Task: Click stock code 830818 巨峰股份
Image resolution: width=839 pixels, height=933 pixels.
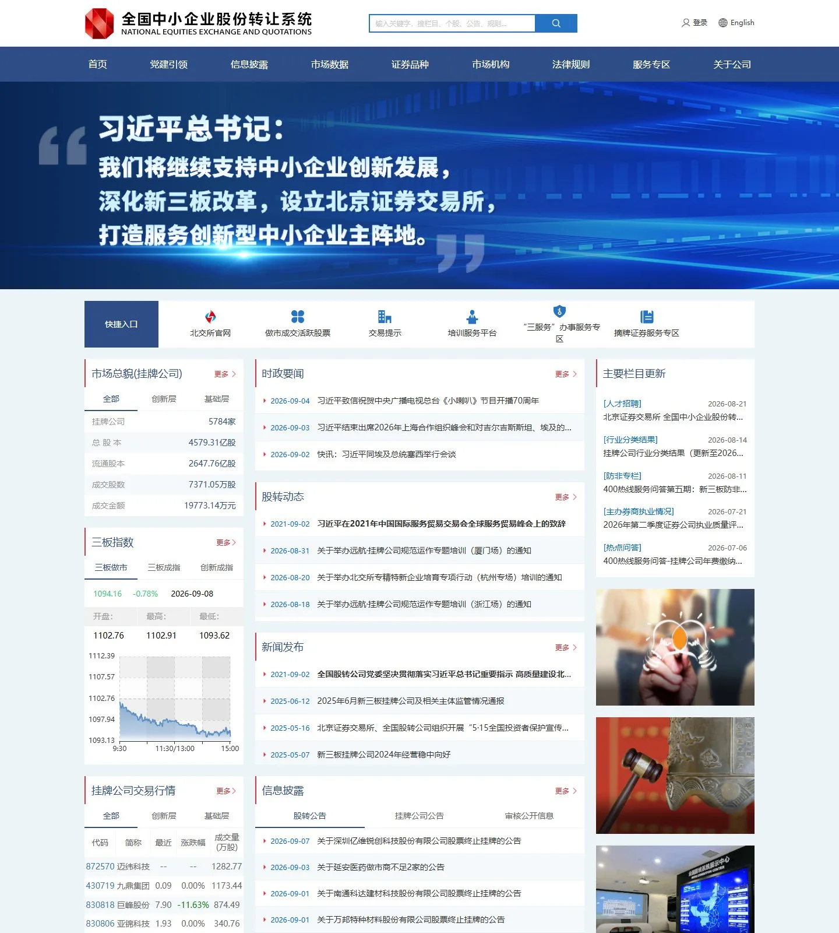Action: pyautogui.click(x=100, y=905)
